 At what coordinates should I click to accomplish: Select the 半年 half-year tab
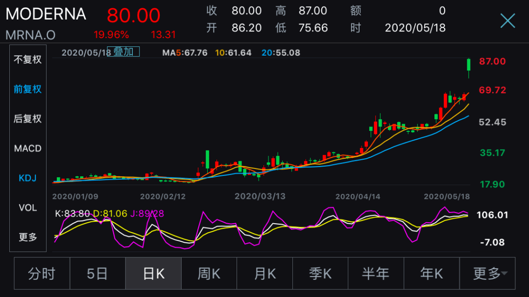(376, 274)
